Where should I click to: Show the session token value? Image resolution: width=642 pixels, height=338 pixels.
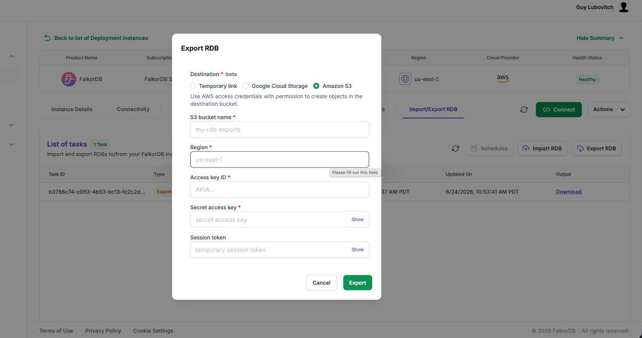pyautogui.click(x=358, y=250)
